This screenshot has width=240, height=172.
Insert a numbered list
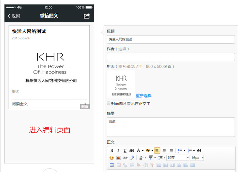190,151
